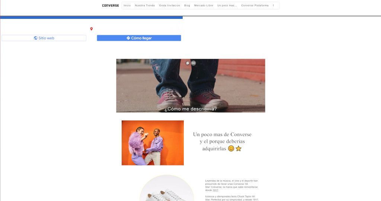
Task: Click the round gray badge on the video
Action: tap(193, 63)
